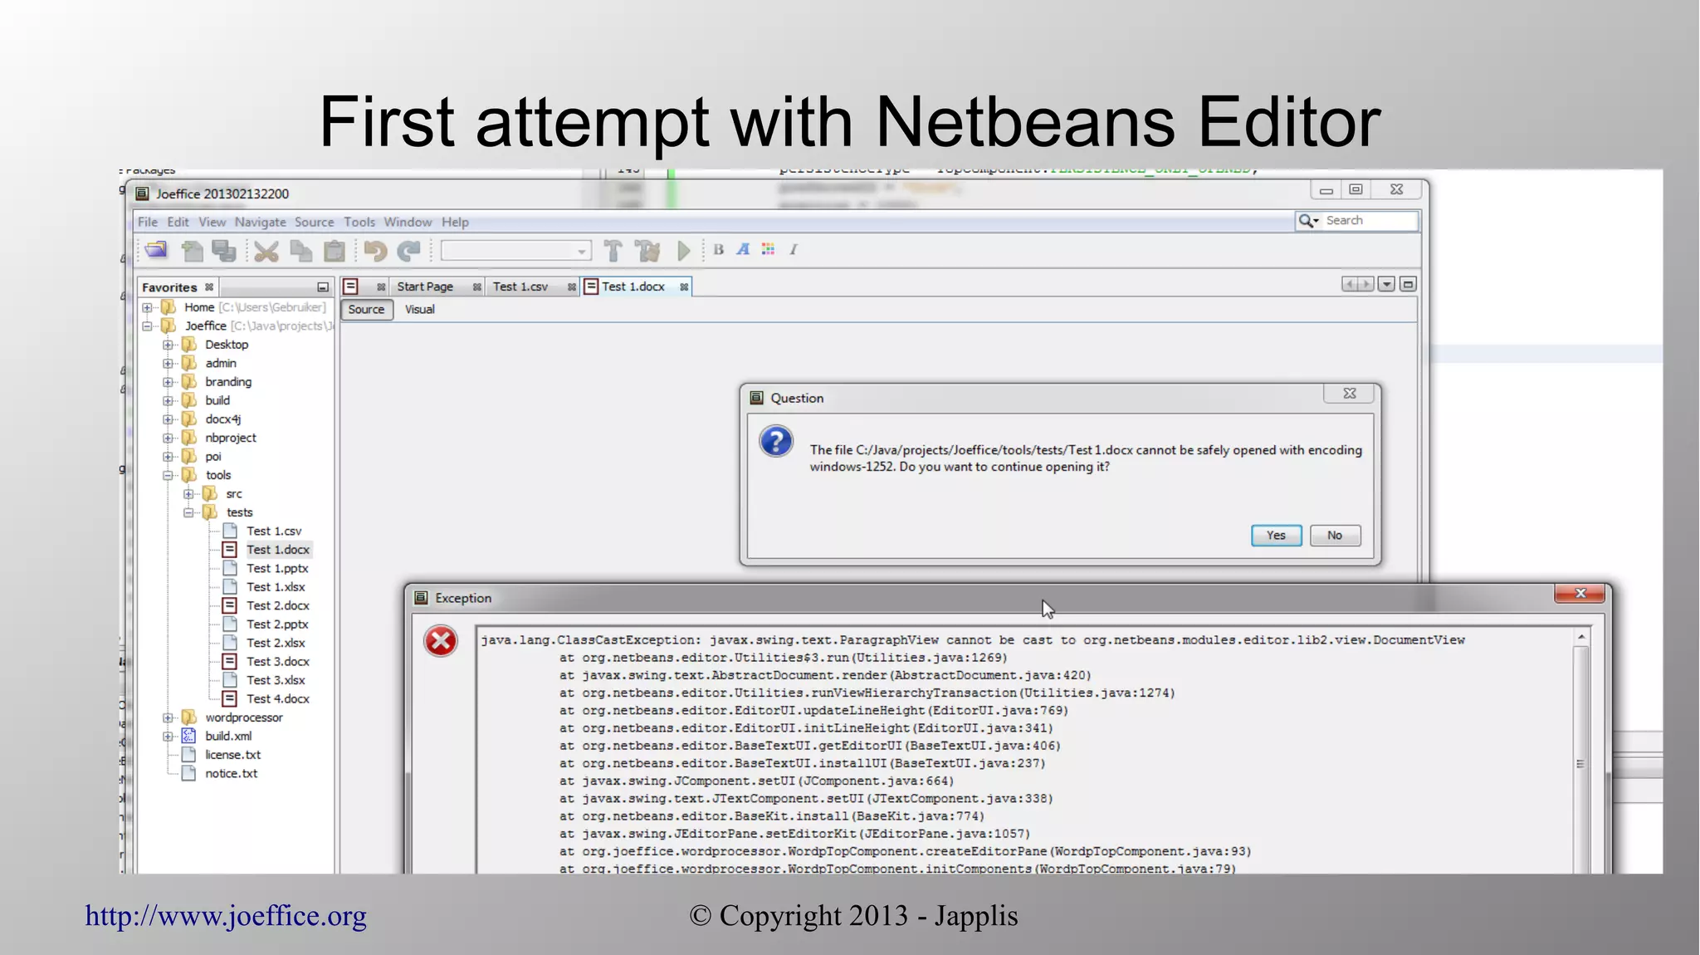
Task: Click the blue question mark icon in dialog
Action: [776, 441]
